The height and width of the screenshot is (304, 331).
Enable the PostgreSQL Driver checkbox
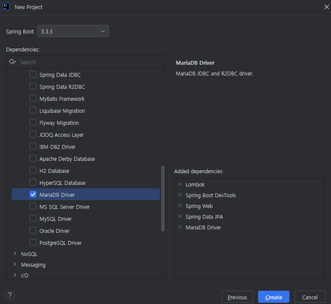tap(33, 242)
